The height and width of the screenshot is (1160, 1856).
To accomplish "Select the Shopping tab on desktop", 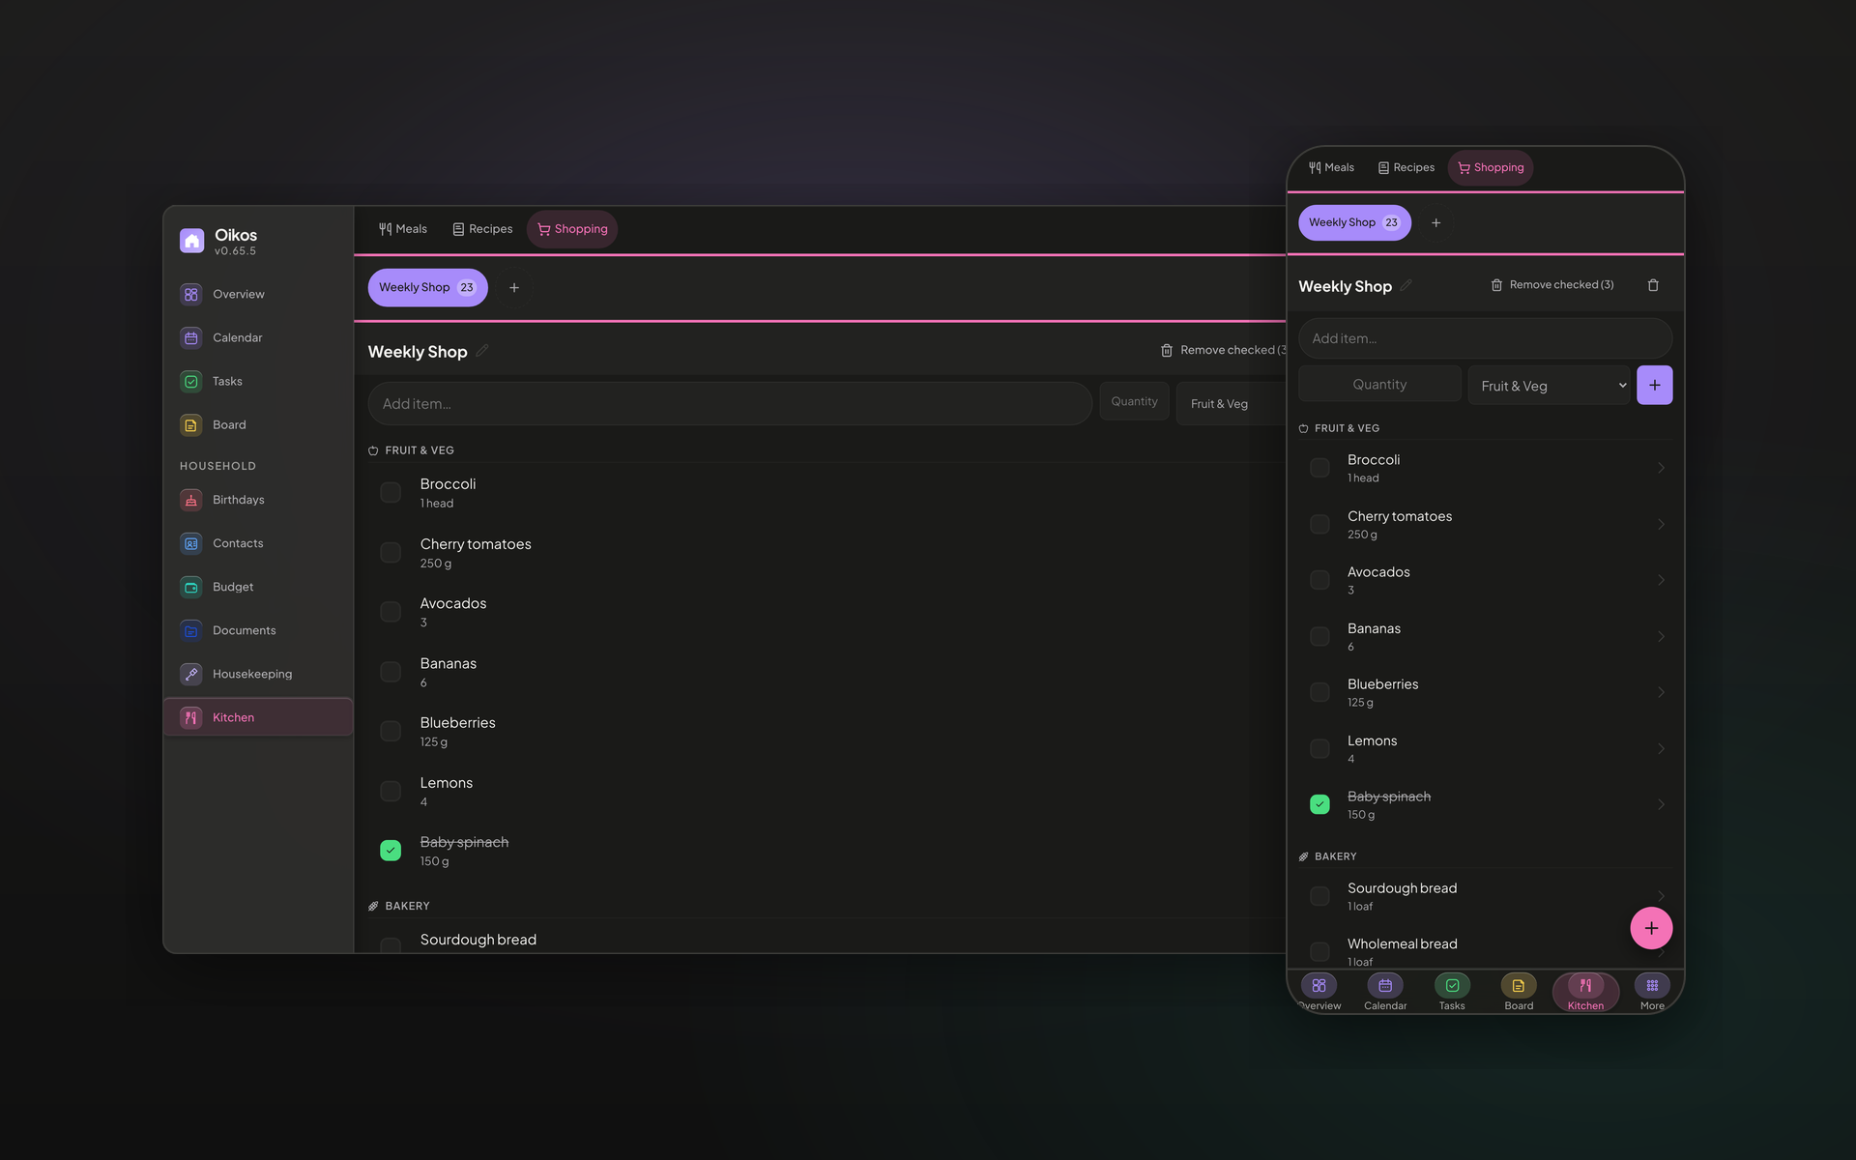I will [x=572, y=229].
